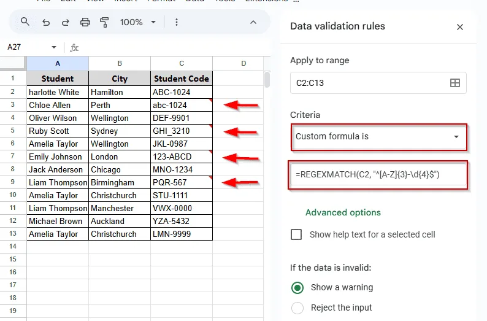Select the Michael Brown cell

(58, 221)
